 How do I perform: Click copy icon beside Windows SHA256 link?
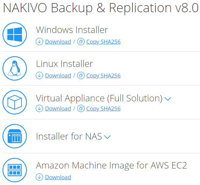(x=81, y=42)
